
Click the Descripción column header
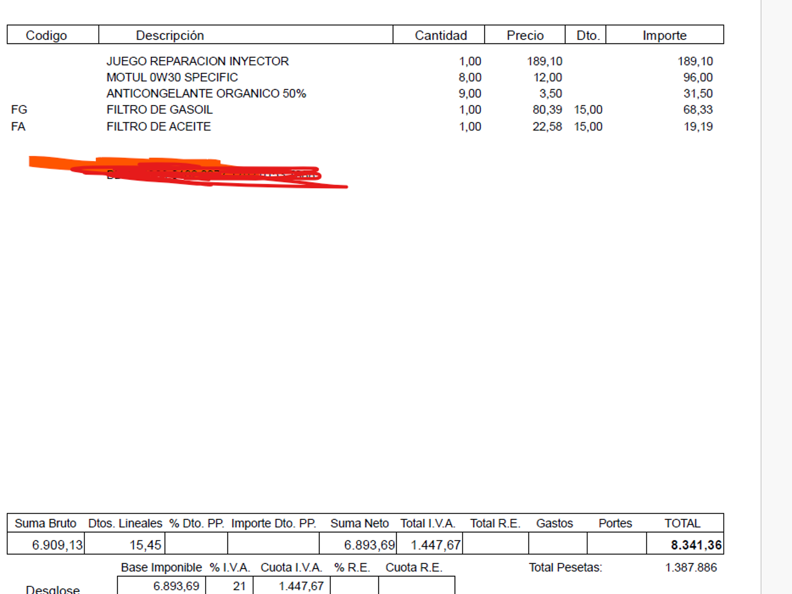click(x=170, y=35)
